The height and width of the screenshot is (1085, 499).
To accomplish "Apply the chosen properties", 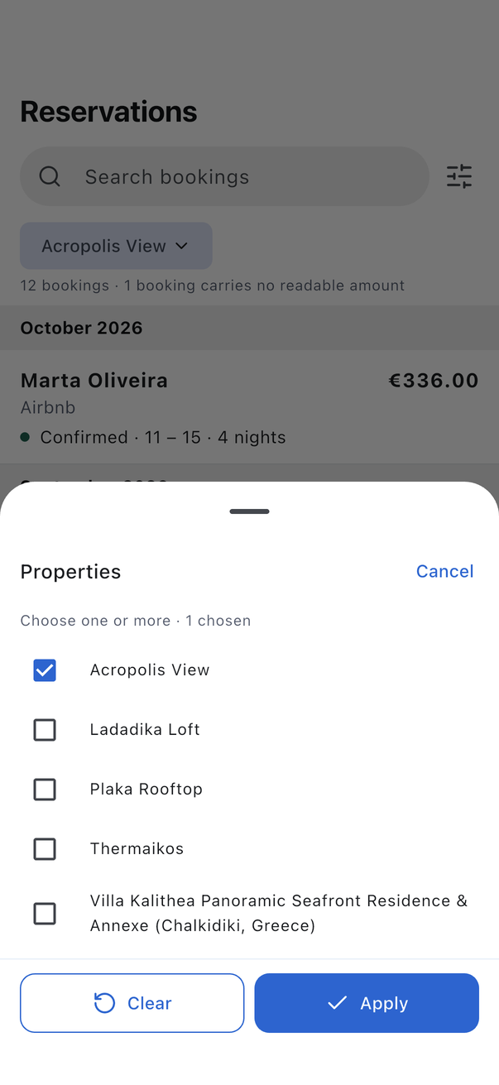I will tap(367, 1003).
